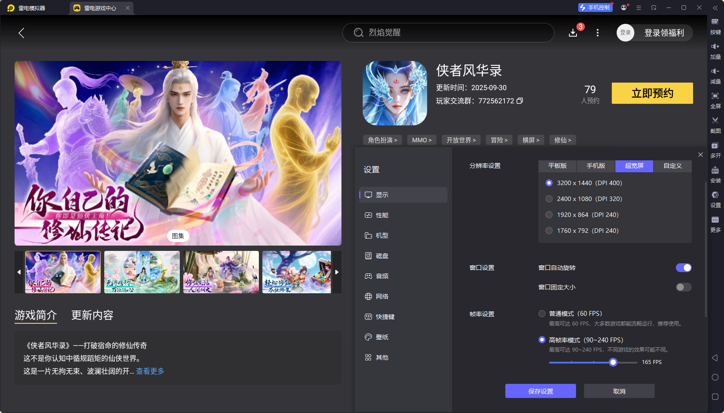Toggle the 窗口自动旋转 switch

tap(683, 268)
